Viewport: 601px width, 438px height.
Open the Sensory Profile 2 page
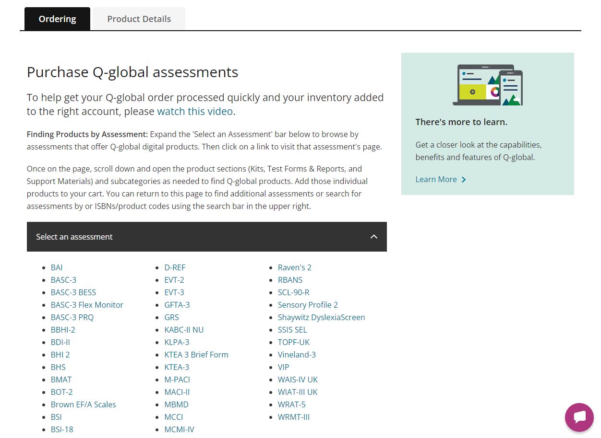308,305
